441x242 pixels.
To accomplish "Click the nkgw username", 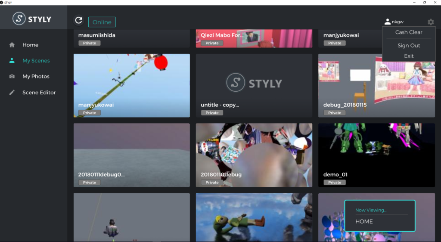I will point(398,22).
